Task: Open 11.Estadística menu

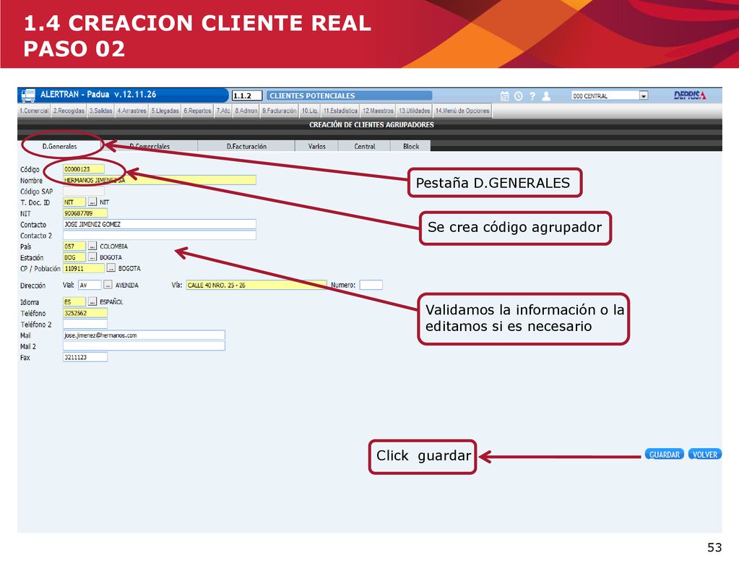Action: click(340, 111)
